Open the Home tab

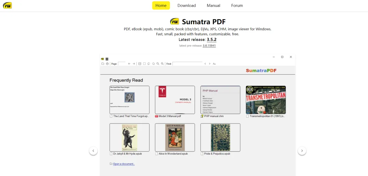[161, 5]
